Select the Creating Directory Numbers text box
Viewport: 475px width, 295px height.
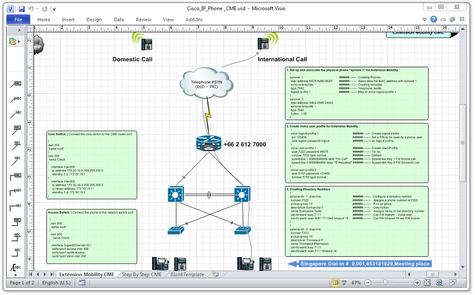[357, 221]
